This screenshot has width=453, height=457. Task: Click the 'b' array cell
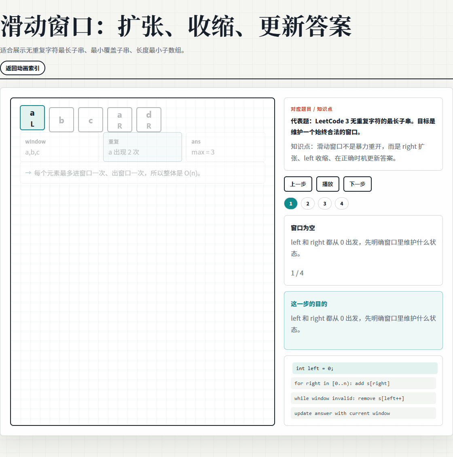tap(61, 120)
